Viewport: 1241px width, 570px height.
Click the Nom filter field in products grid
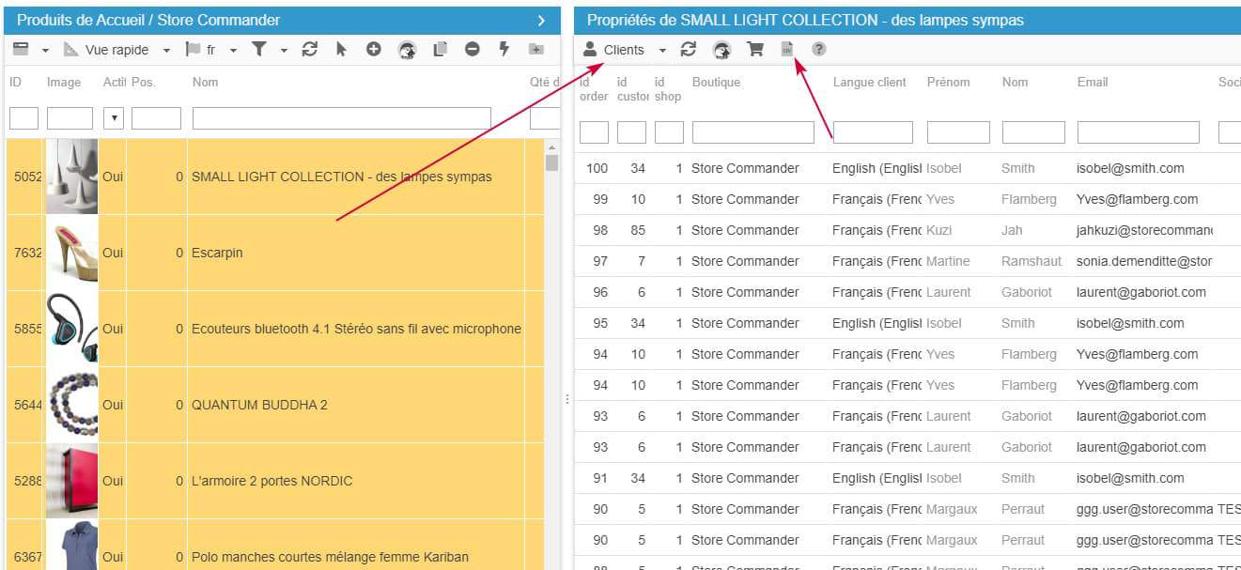[x=341, y=118]
